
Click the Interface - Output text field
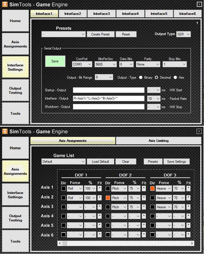click(x=109, y=98)
